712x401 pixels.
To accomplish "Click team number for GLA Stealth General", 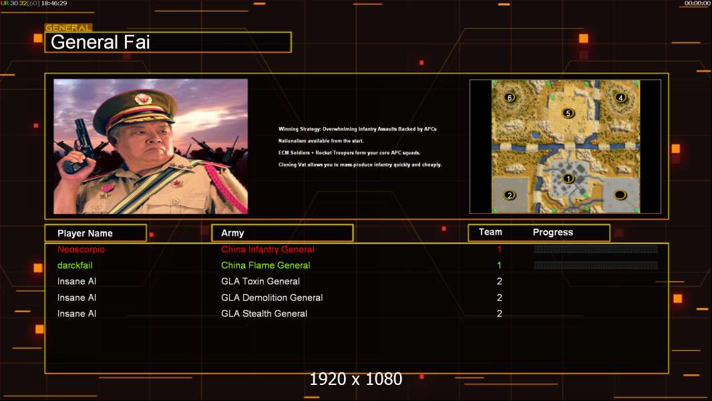I will click(x=499, y=313).
